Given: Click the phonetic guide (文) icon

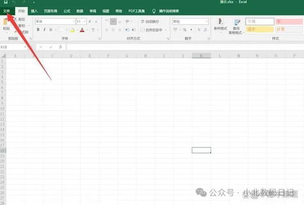Looking at the screenshot, I should [93, 30].
